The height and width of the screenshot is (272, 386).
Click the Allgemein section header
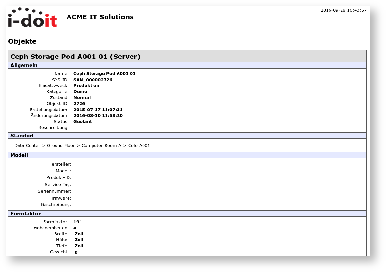point(24,66)
